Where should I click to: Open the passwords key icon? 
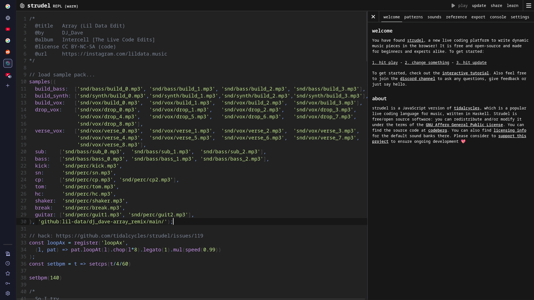click(8, 284)
